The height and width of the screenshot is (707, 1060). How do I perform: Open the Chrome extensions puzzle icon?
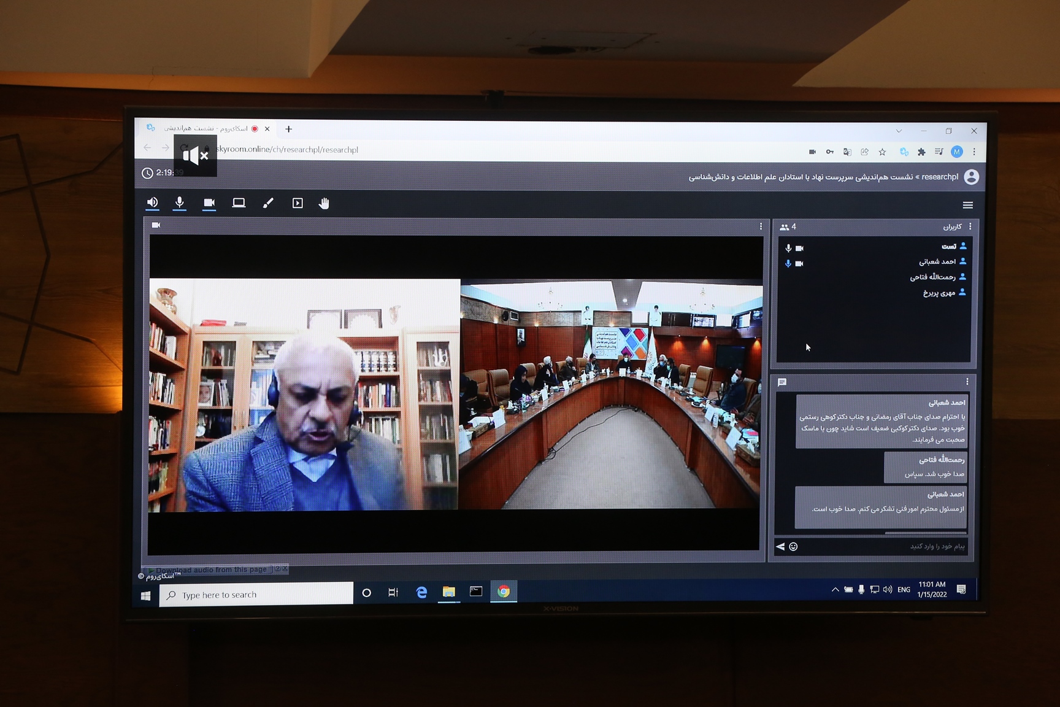[921, 152]
